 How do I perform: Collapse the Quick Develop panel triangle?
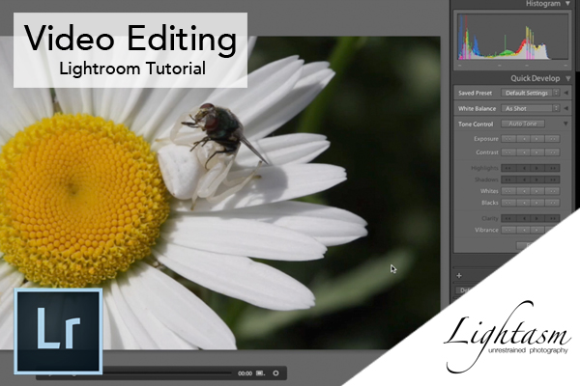point(567,78)
